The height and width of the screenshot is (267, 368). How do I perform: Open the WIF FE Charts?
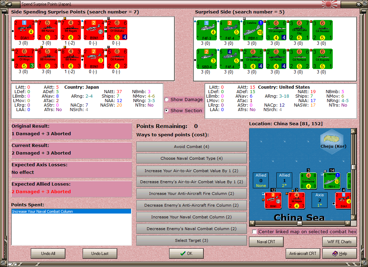340,242
